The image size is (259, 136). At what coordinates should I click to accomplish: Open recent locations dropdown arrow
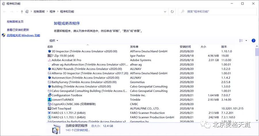click(x=17, y=11)
